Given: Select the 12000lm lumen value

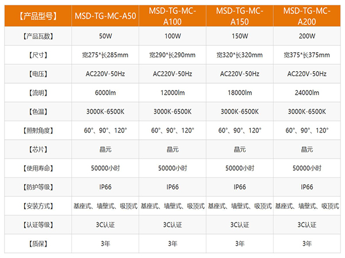Looking at the screenshot, I should [x=172, y=93].
